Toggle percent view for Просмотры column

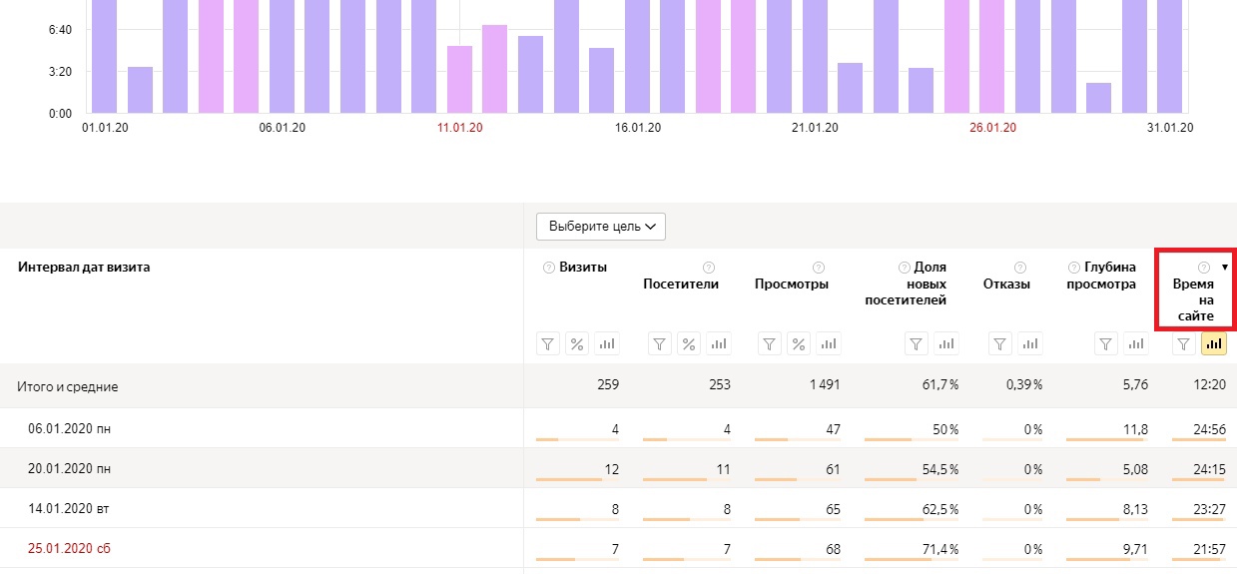point(799,344)
